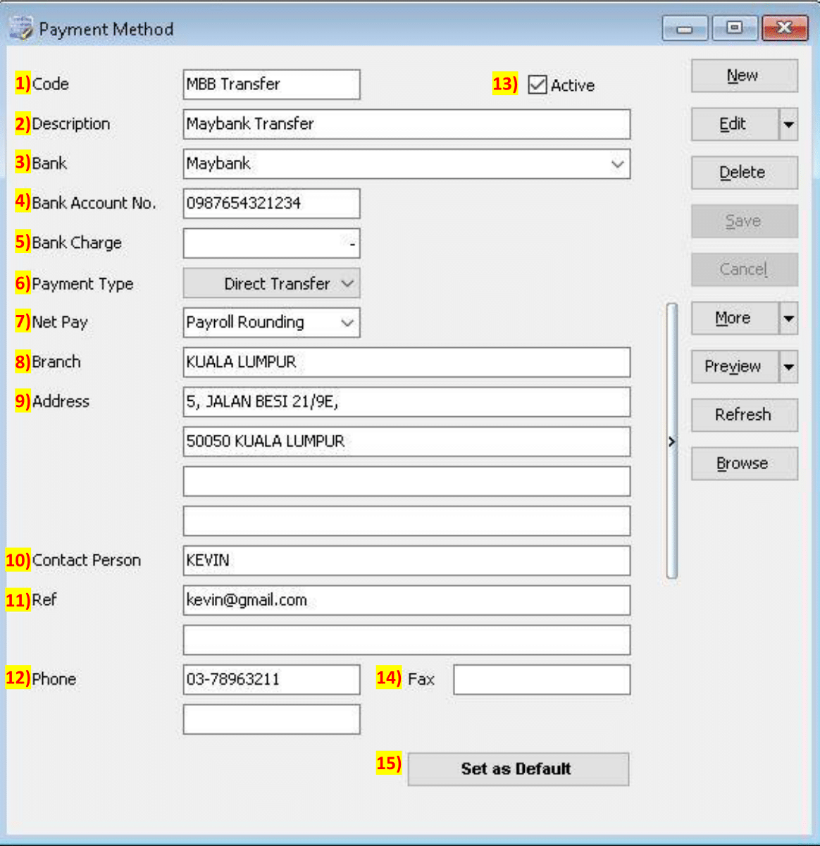The height and width of the screenshot is (846, 820).
Task: Click the Delete button
Action: [x=743, y=173]
